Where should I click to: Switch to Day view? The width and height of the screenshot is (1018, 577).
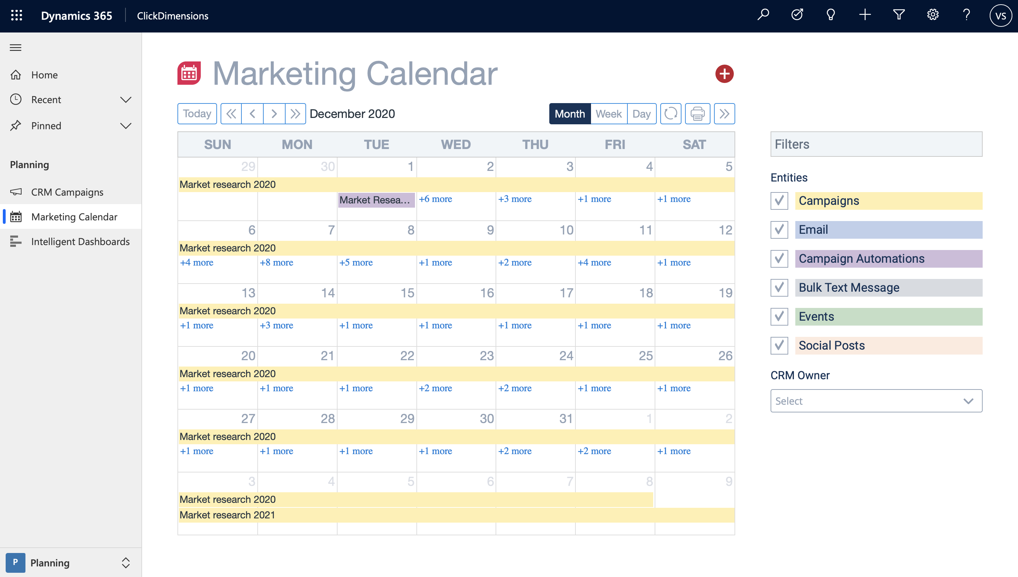[x=642, y=114]
